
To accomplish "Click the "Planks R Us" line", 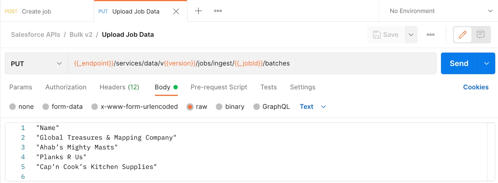I will (61, 157).
